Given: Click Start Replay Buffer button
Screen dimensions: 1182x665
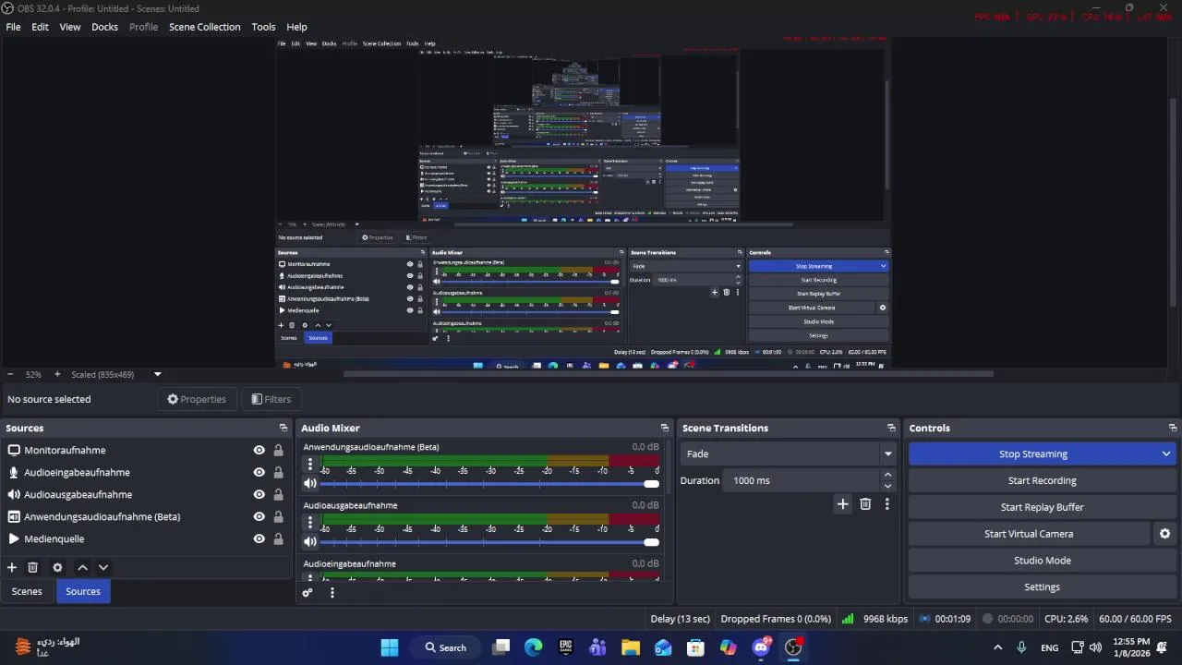Looking at the screenshot, I should tap(1042, 507).
